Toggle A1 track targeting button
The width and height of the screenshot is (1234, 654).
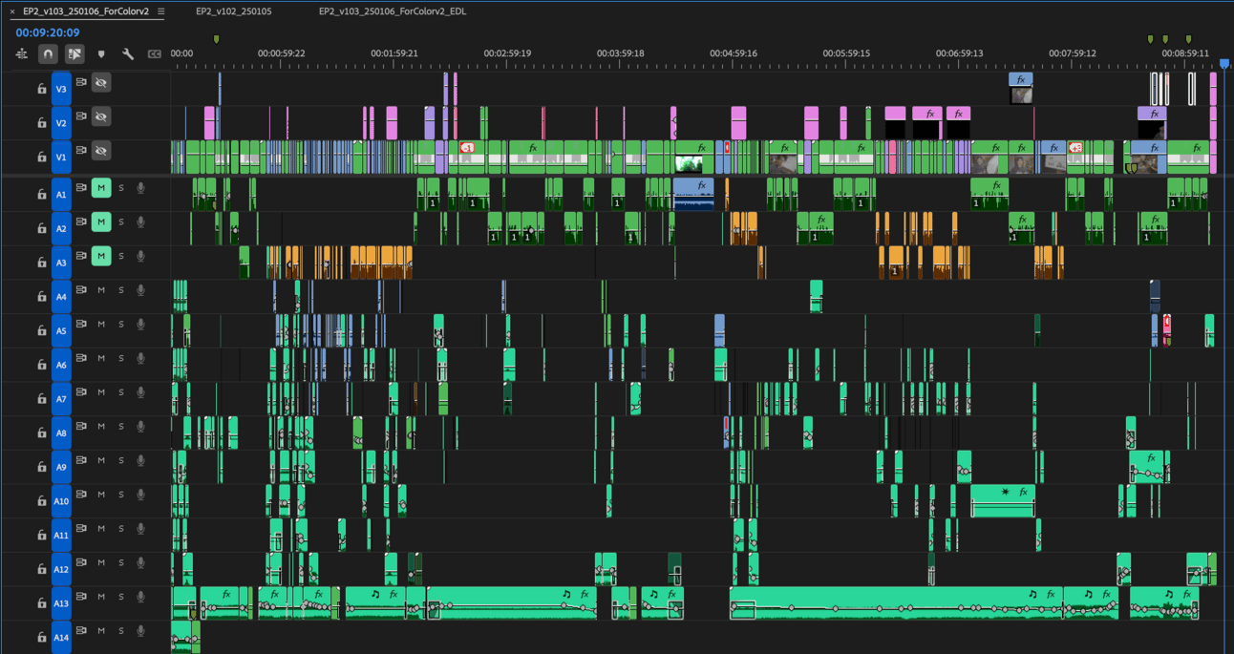(61, 194)
